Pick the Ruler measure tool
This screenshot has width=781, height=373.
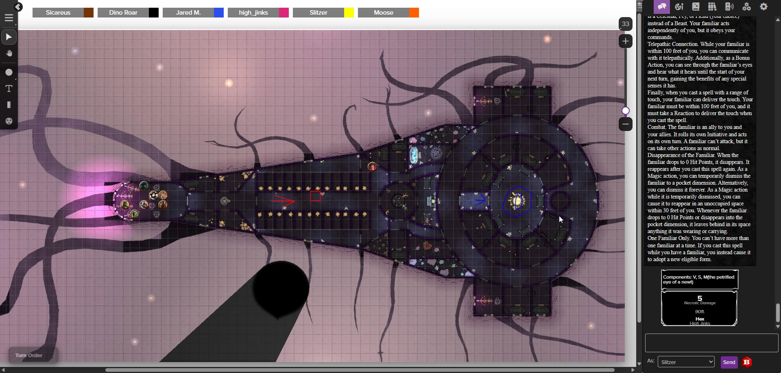coord(9,105)
